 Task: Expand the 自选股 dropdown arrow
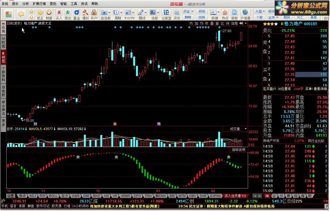(x=109, y=12)
